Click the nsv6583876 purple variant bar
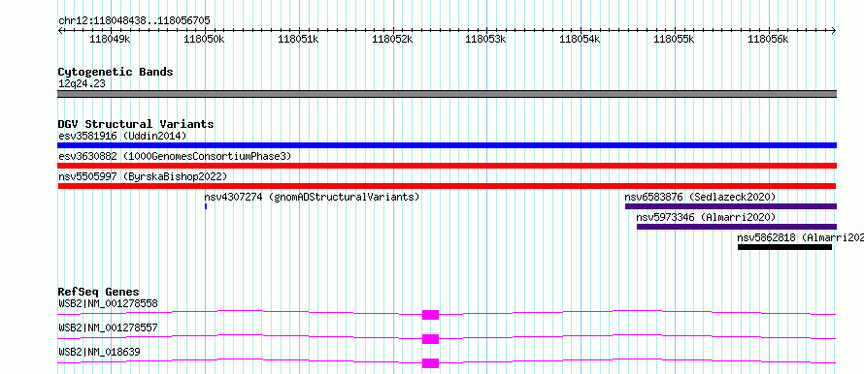This screenshot has height=374, width=864. (731, 206)
